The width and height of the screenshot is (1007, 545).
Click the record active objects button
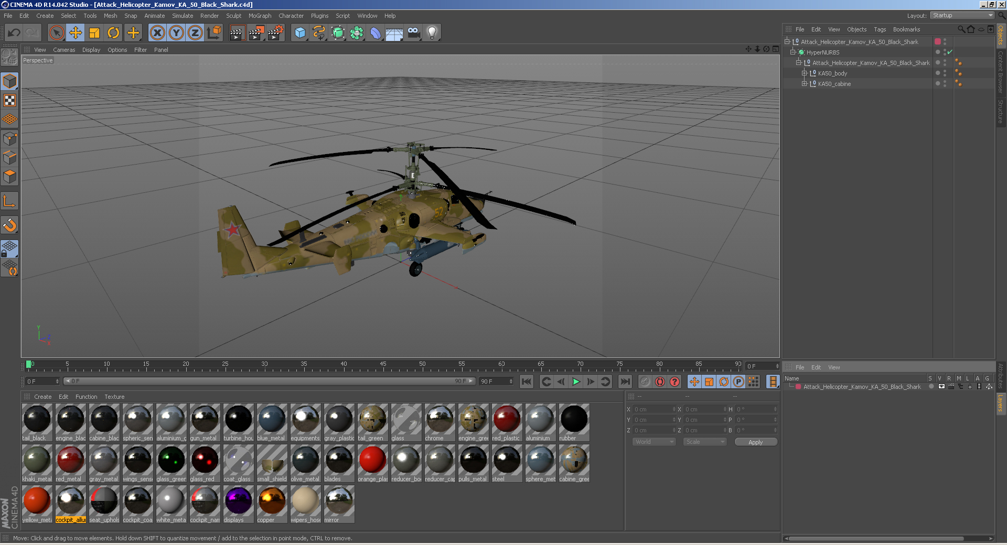pos(645,381)
